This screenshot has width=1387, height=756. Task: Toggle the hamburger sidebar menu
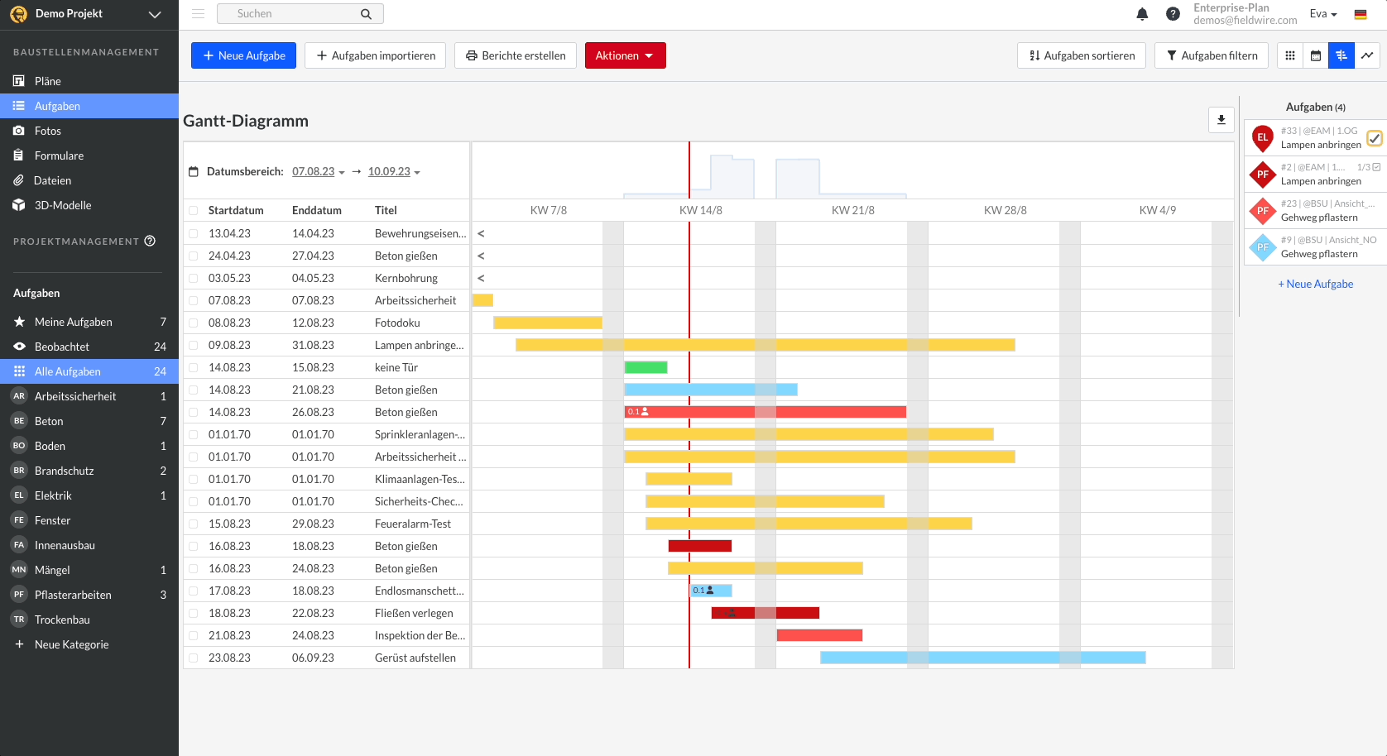point(198,14)
